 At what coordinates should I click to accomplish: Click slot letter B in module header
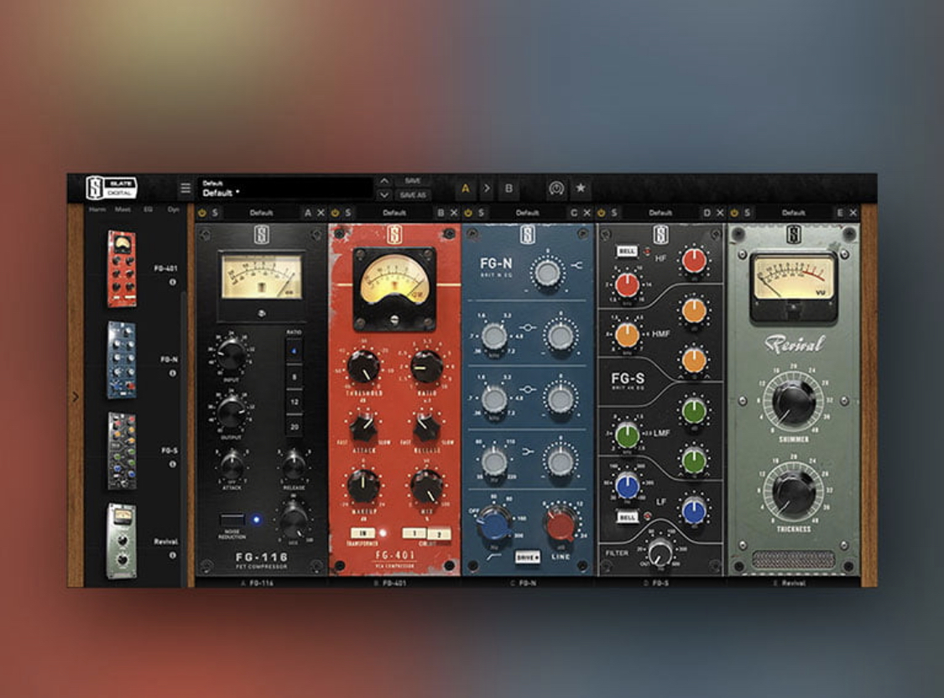441,212
